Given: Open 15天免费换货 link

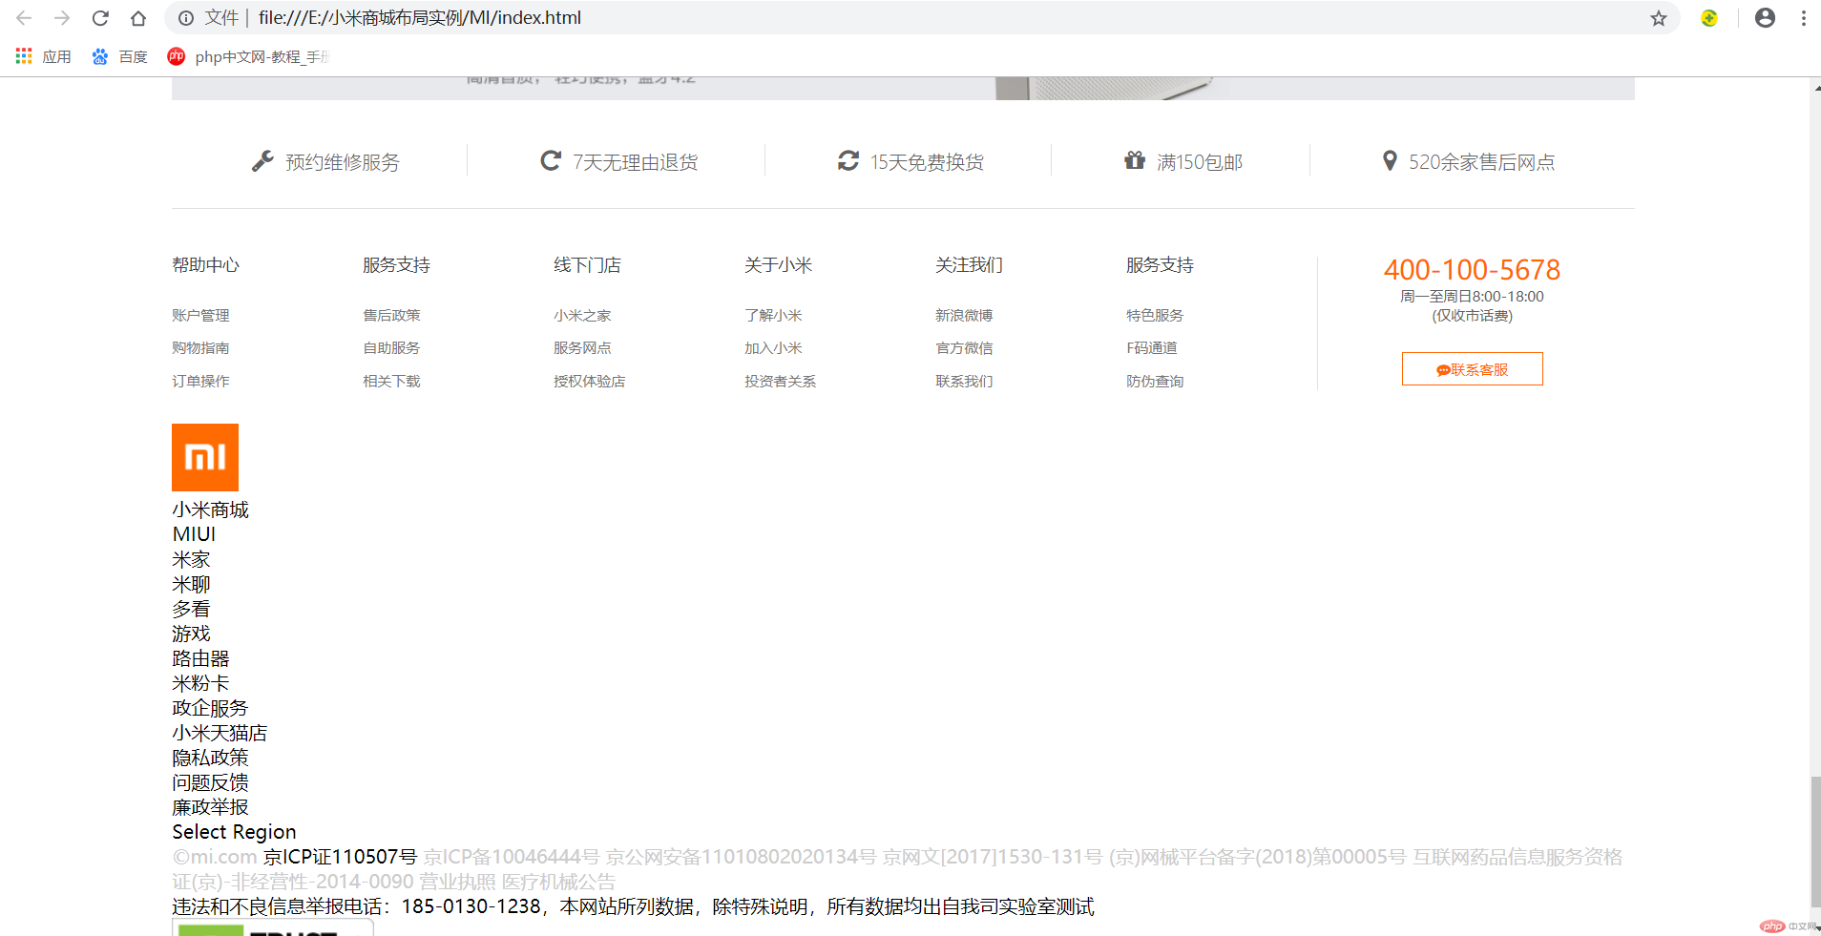Looking at the screenshot, I should click(x=927, y=162).
